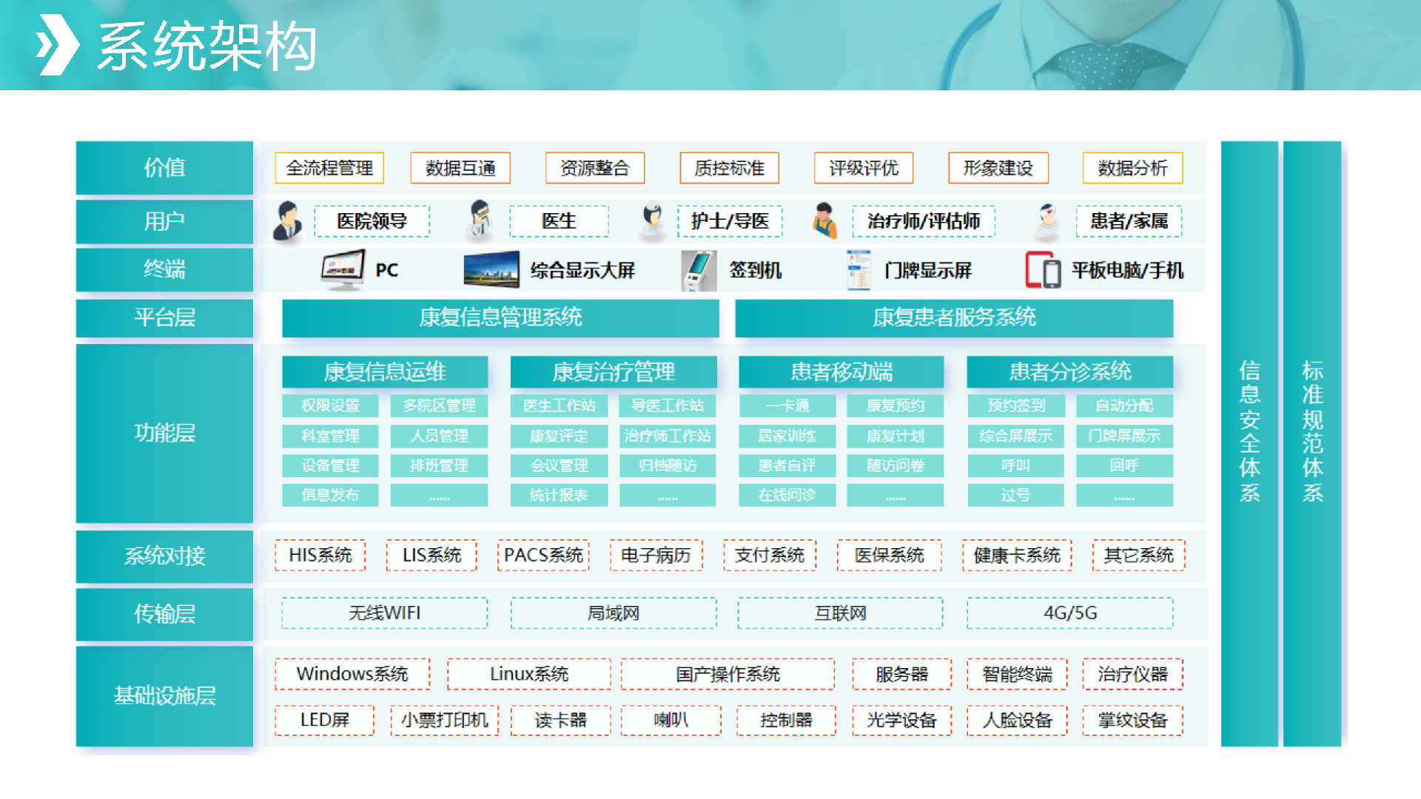1421x799 pixels.
Task: Select the 质控标准 value box
Action: (x=729, y=168)
